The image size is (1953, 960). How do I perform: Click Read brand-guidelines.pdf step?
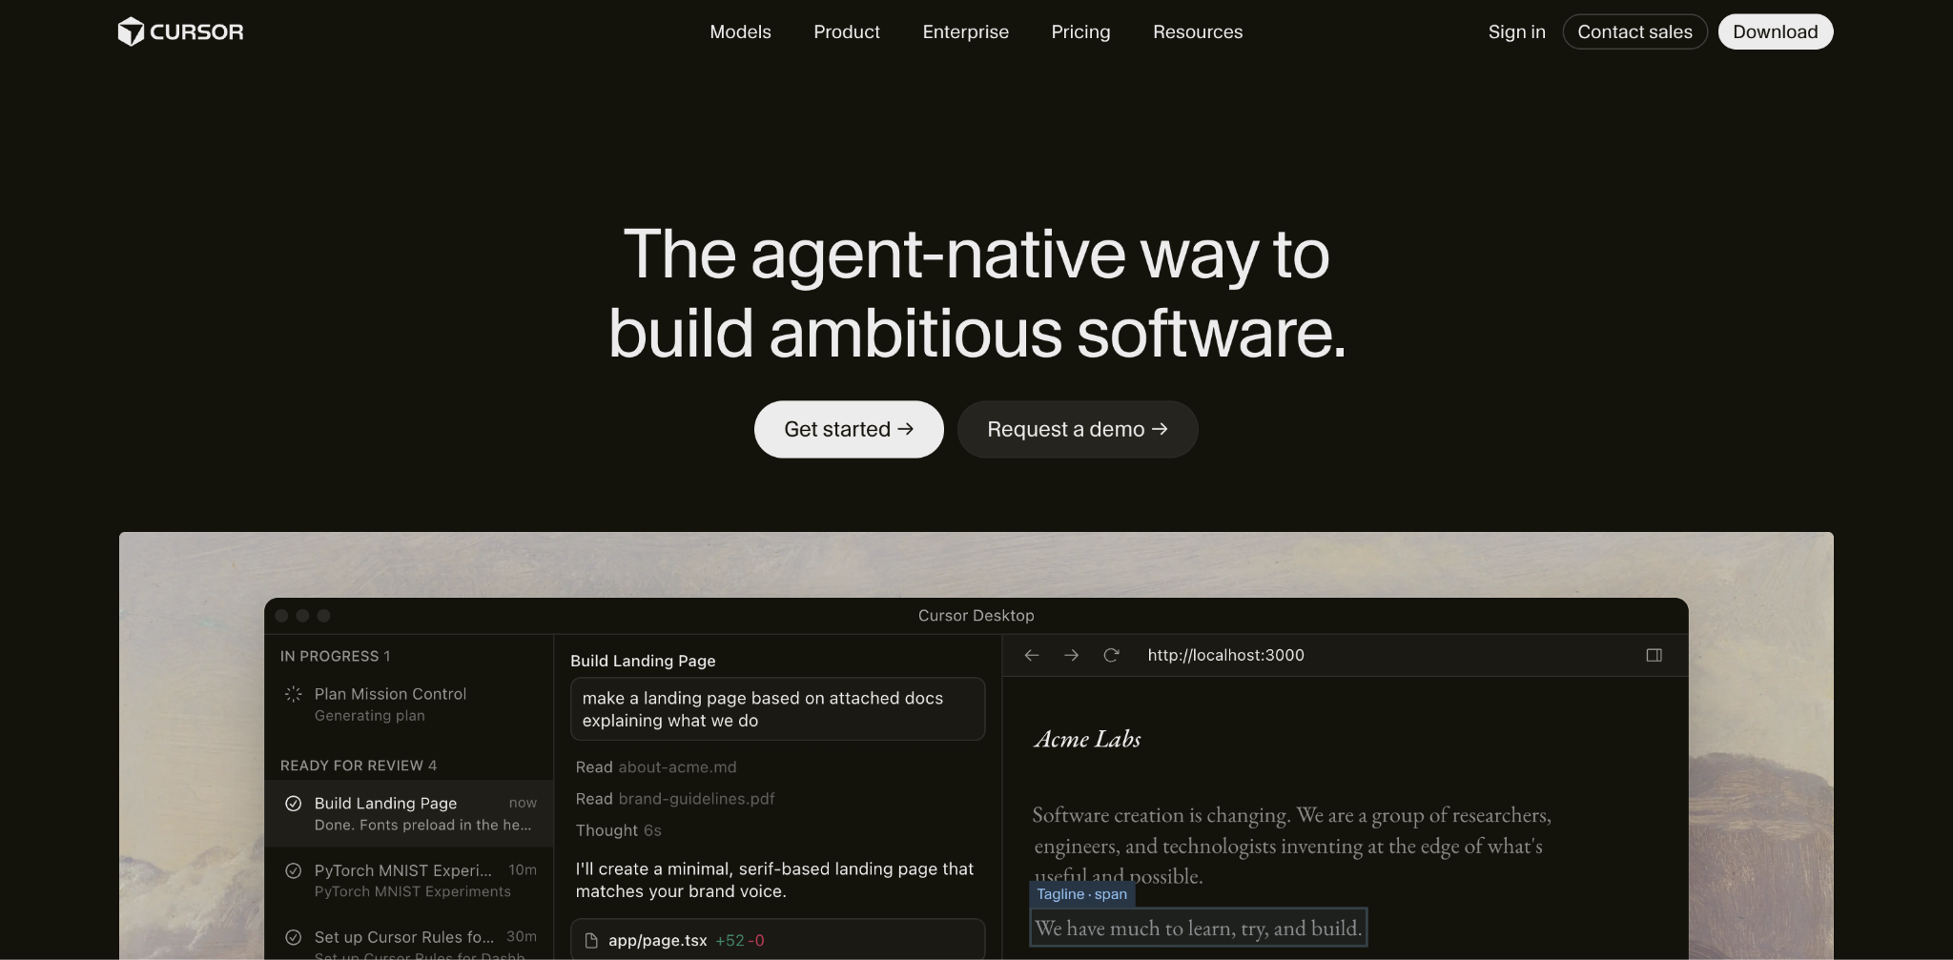pyautogui.click(x=675, y=798)
